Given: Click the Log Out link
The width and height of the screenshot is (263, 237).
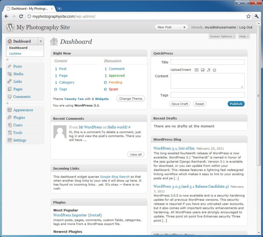Looking at the screenshot, I should tap(246, 27).
